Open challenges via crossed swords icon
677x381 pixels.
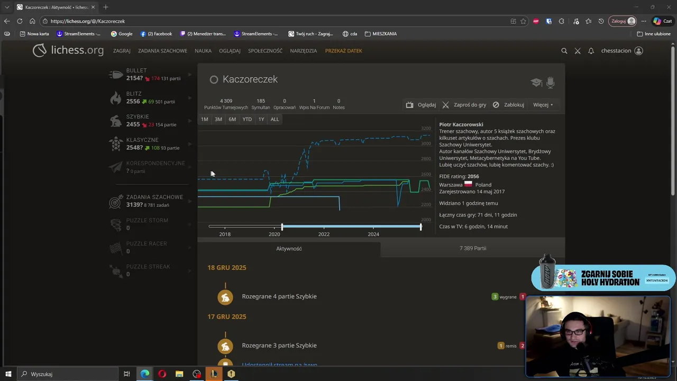[578, 51]
